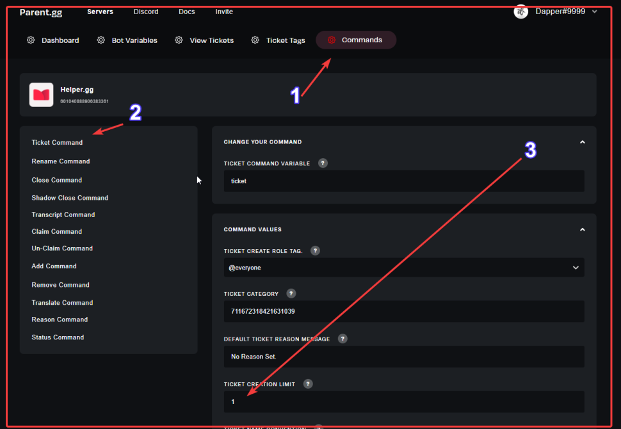Viewport: 621px width, 429px height.
Task: Open the Discord link in the navigation
Action: coord(146,12)
